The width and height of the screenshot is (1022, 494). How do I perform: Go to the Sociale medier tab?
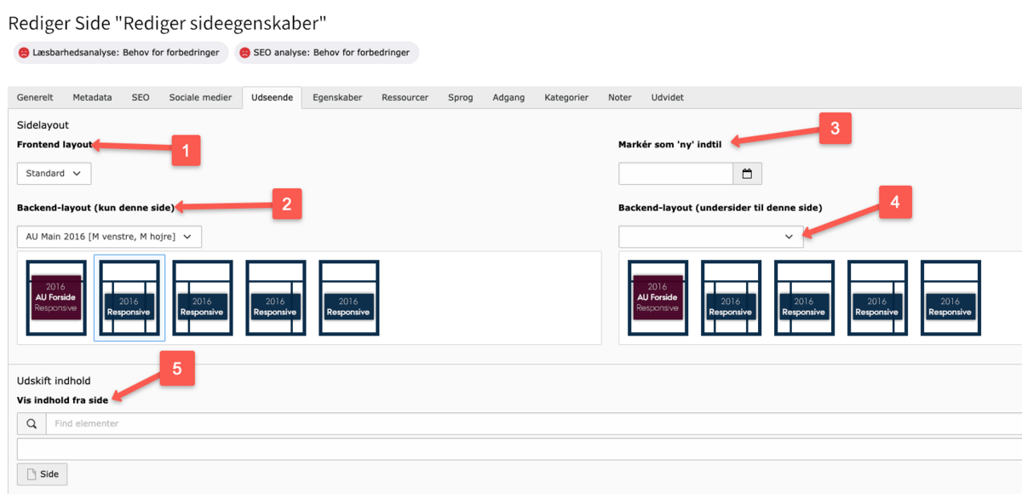(200, 98)
